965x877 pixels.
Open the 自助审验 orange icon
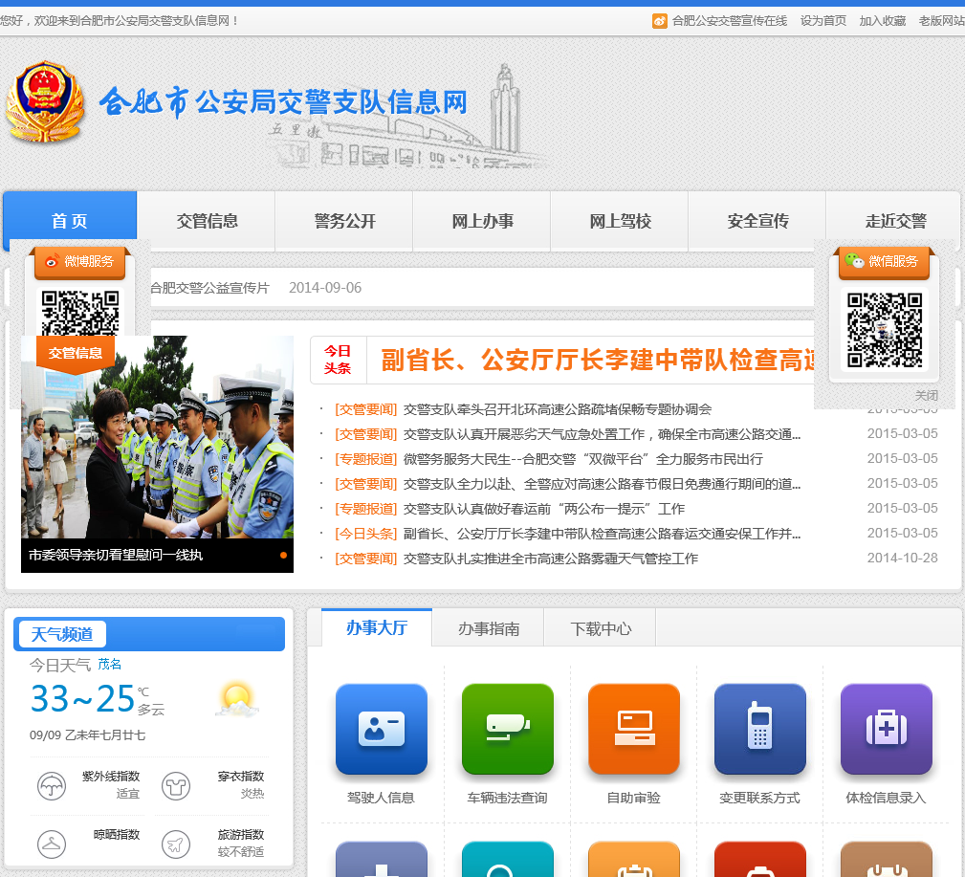tap(634, 729)
